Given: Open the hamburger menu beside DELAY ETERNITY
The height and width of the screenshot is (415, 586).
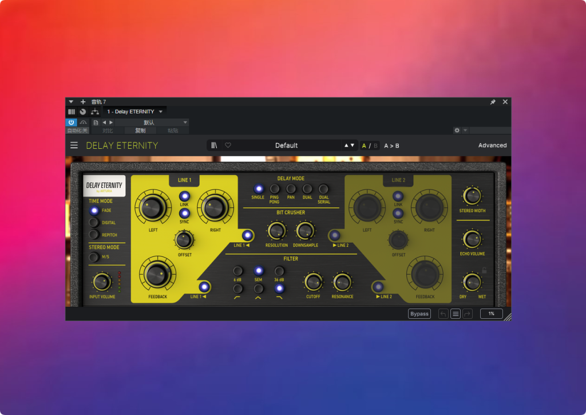Looking at the screenshot, I should tap(74, 145).
